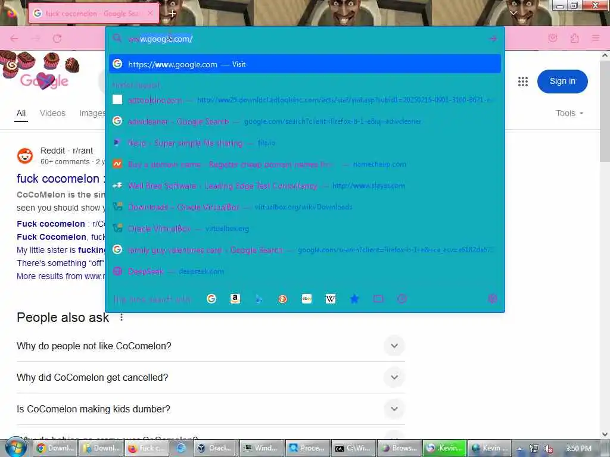Click the browser Back arrow
610x457 pixels.
(x=14, y=39)
